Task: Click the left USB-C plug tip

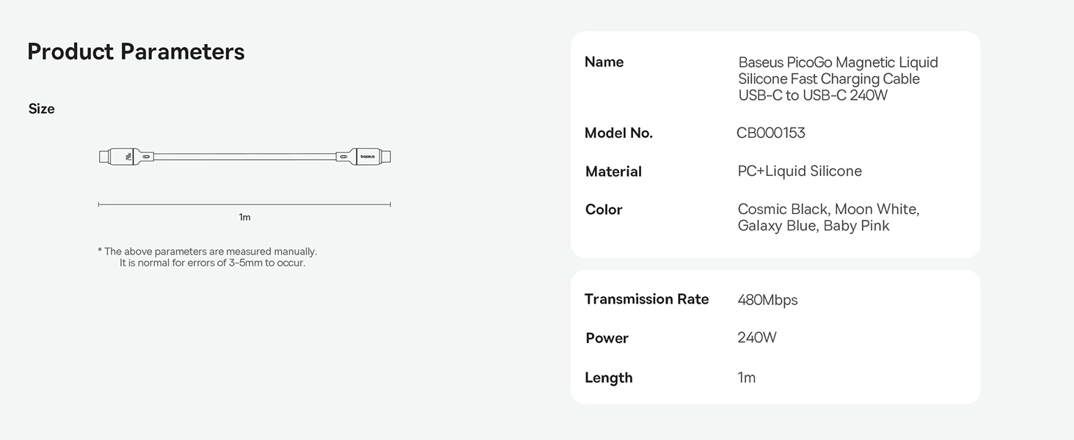Action: click(x=103, y=156)
